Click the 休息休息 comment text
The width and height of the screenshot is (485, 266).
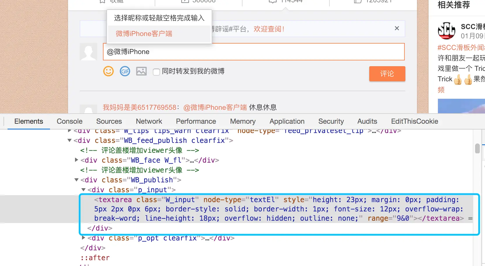coord(263,107)
